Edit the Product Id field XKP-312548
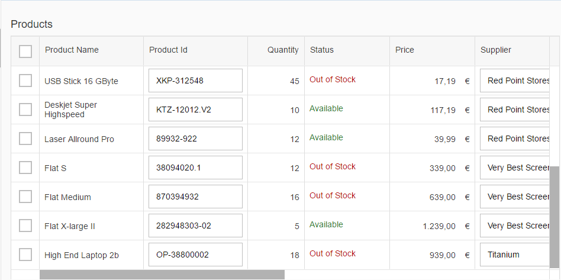The width and height of the screenshot is (561, 280). [x=195, y=81]
